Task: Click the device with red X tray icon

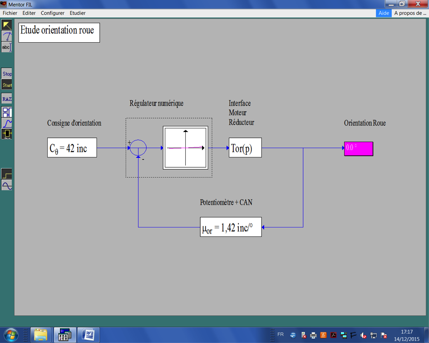Action: (x=303, y=335)
